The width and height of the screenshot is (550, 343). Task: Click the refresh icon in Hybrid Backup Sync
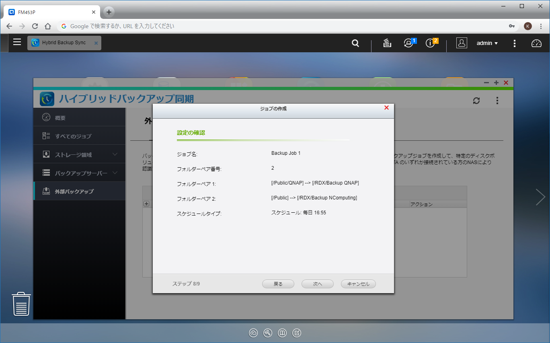point(476,101)
